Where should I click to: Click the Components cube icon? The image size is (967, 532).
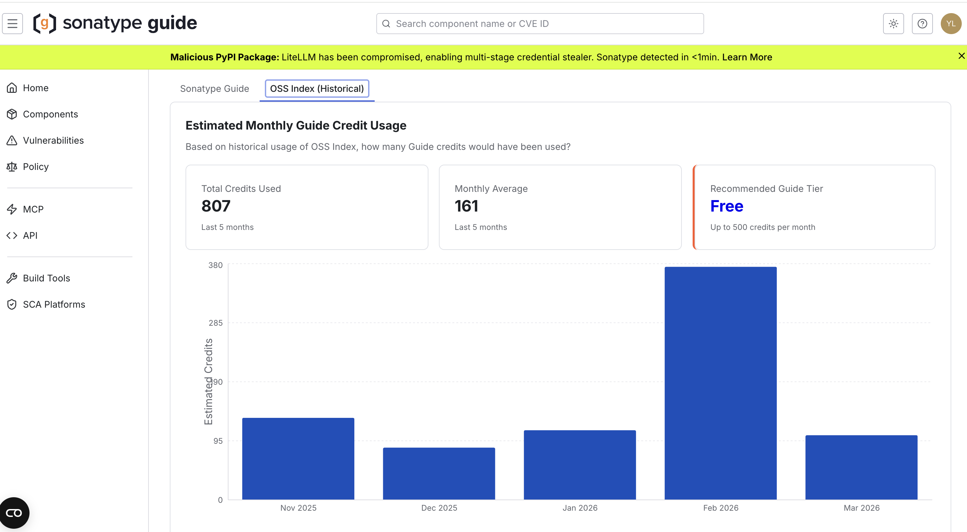pyautogui.click(x=12, y=114)
